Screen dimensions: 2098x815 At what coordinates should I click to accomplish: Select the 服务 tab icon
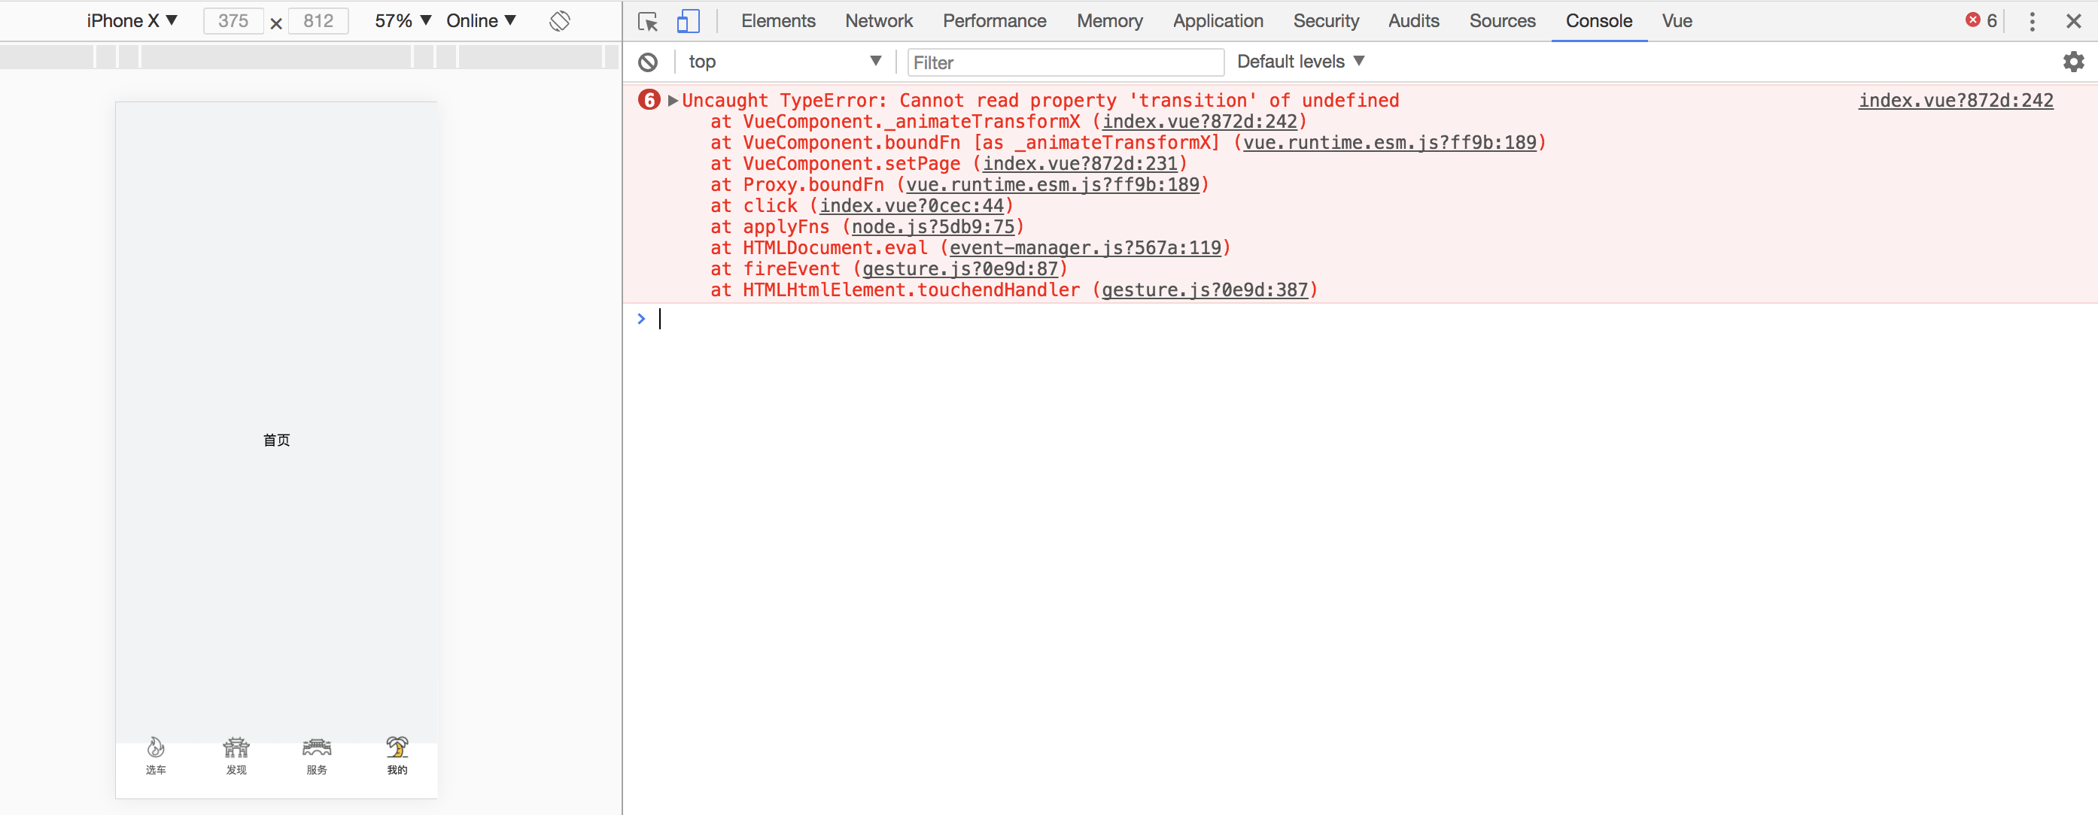click(317, 746)
